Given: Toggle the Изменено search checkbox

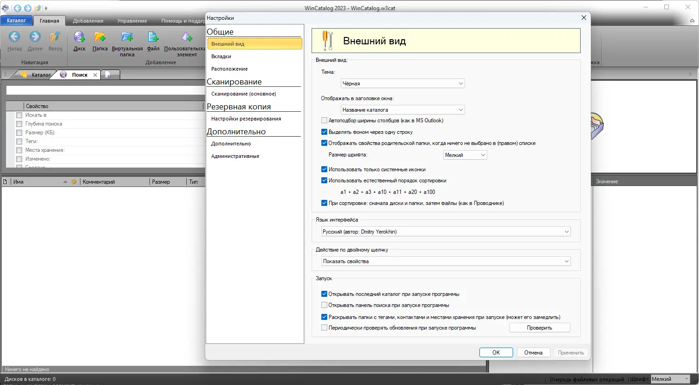Looking at the screenshot, I should tap(19, 159).
